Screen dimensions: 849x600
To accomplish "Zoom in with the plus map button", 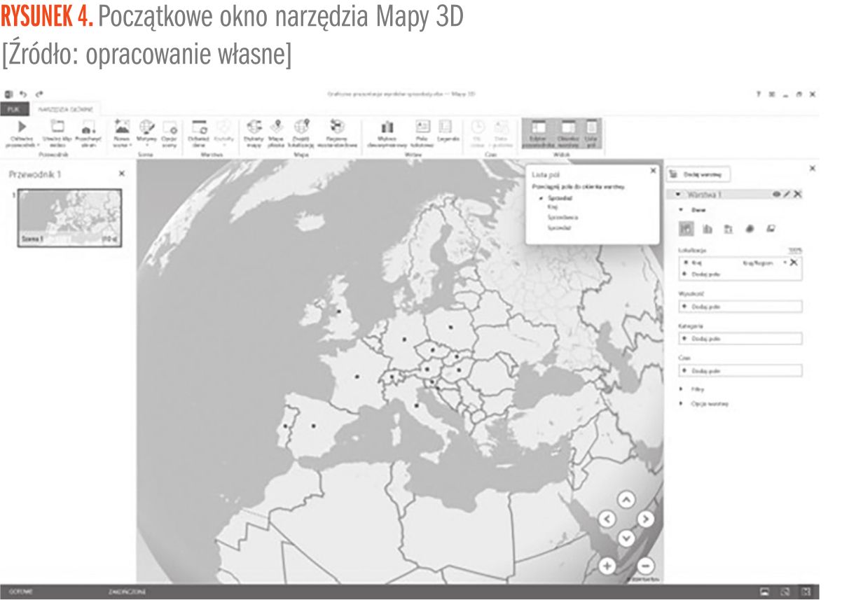I will 607,566.
